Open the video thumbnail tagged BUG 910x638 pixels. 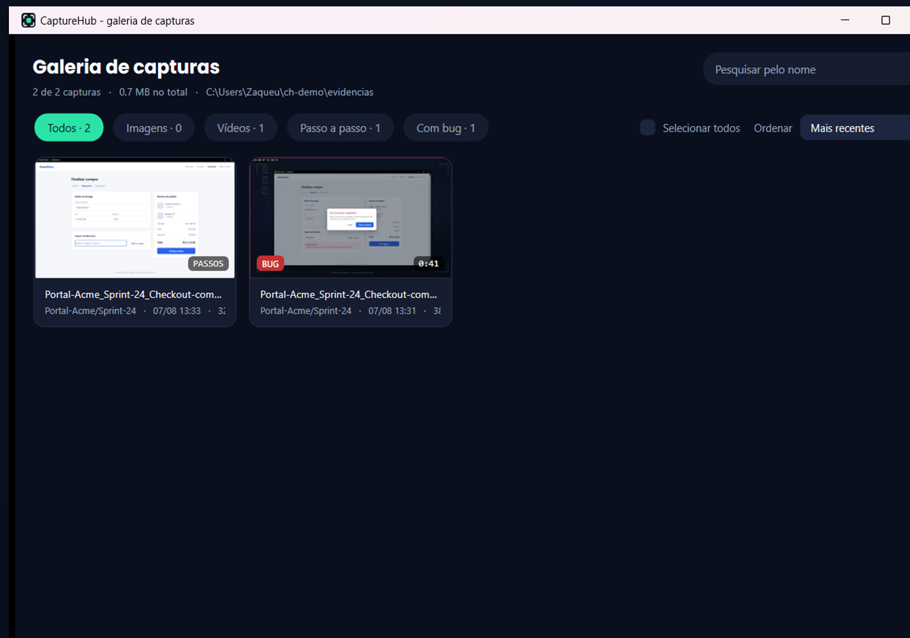[350, 218]
